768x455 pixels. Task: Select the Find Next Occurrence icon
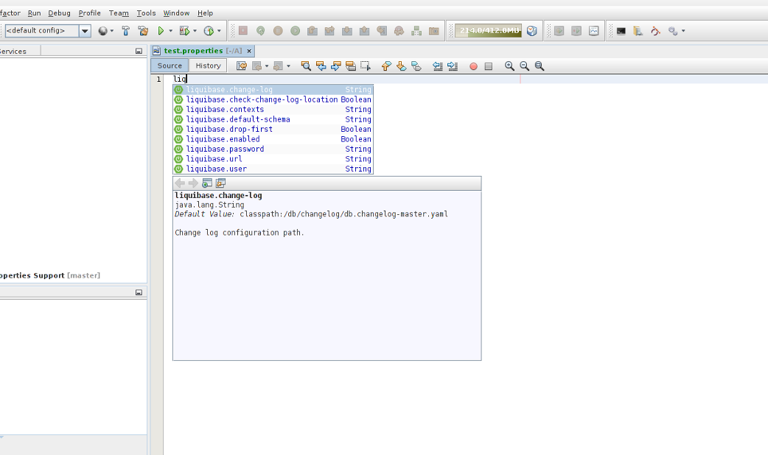(338, 66)
